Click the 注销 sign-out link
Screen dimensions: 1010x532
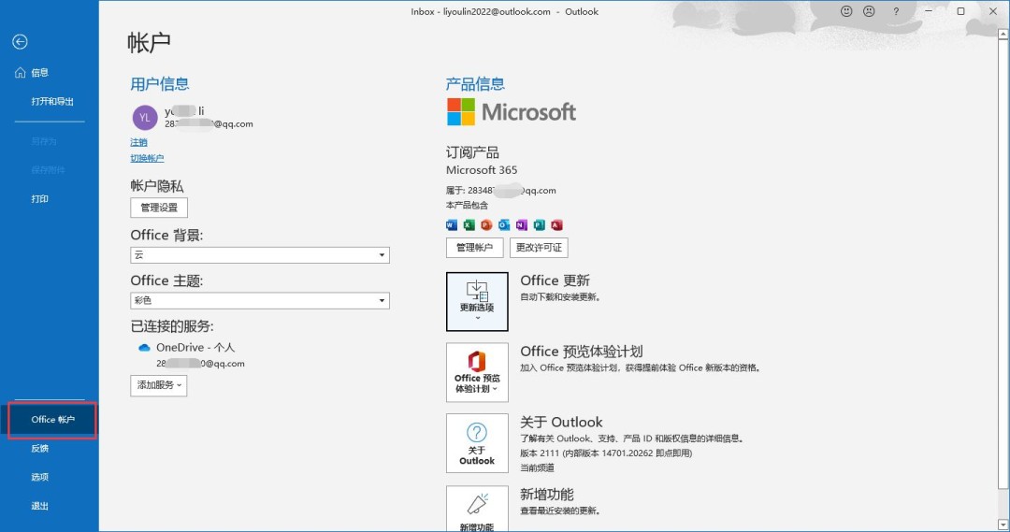point(139,142)
